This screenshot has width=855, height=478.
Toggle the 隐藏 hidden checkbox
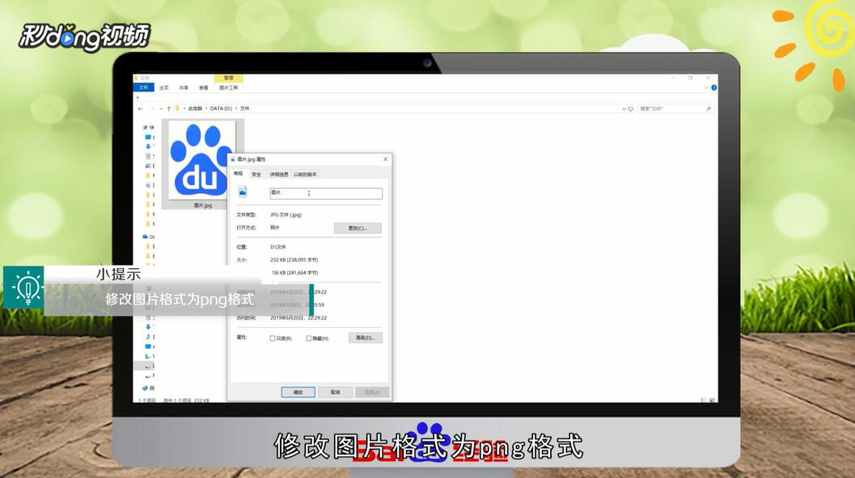(309, 338)
